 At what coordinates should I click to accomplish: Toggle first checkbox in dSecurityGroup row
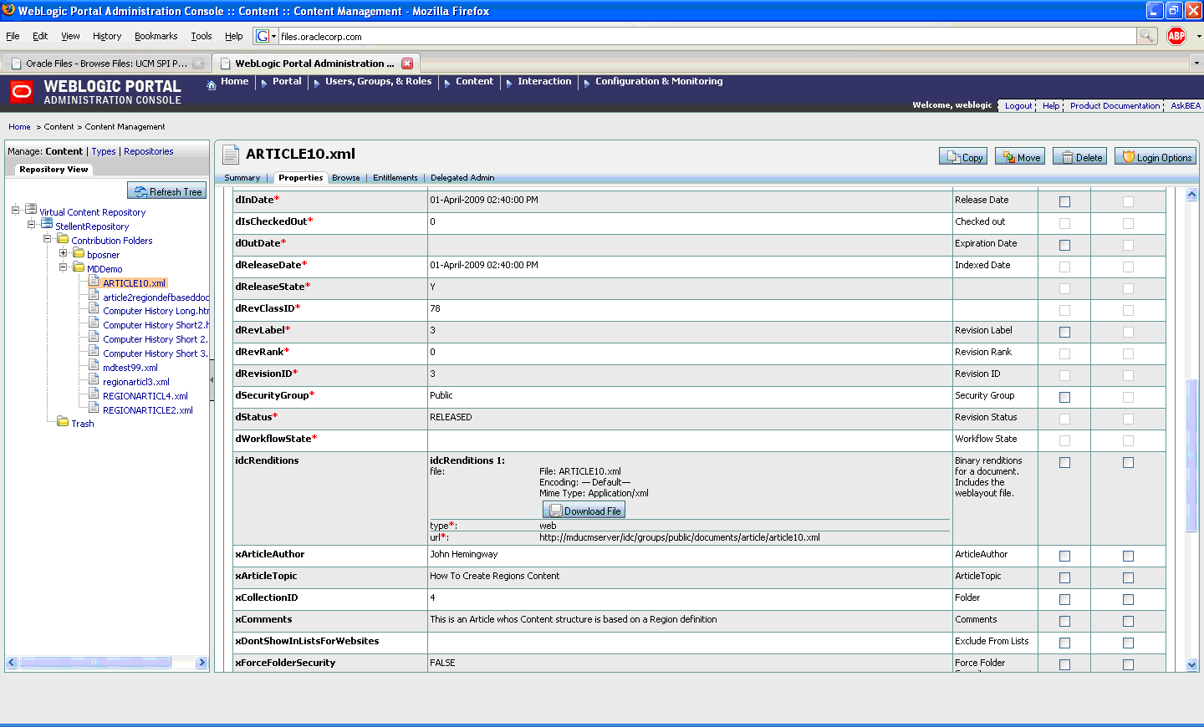(1064, 397)
